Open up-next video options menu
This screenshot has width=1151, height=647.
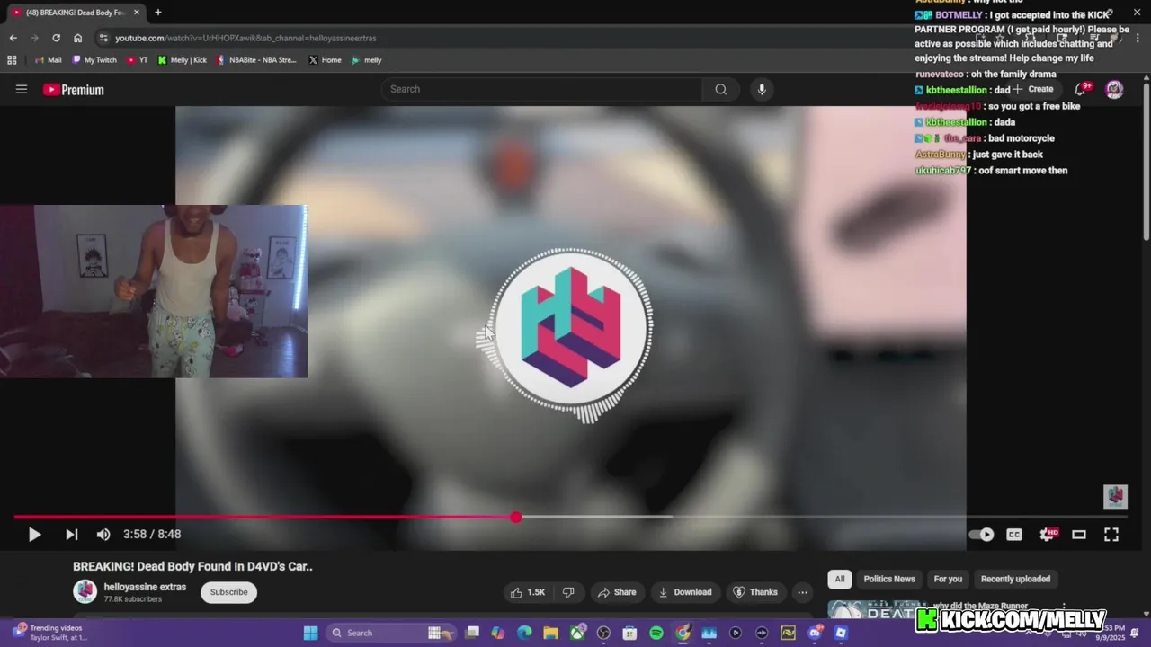pos(1064,607)
